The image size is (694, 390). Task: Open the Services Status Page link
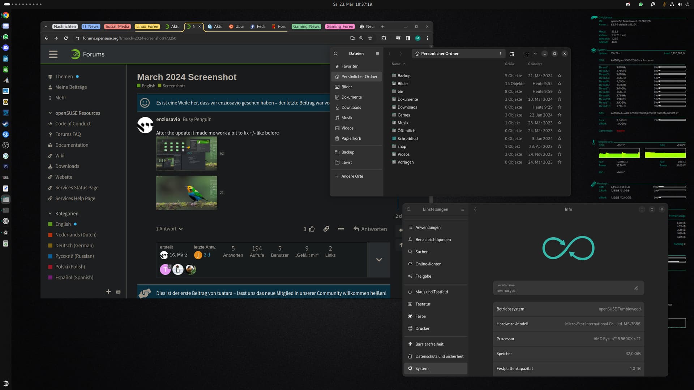[x=77, y=188]
